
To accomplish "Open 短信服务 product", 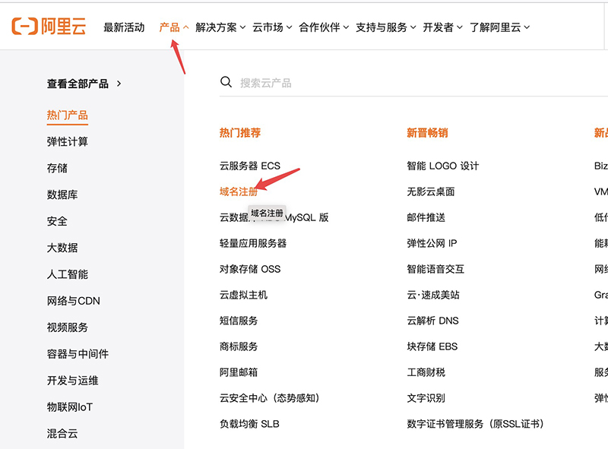I will pos(239,321).
